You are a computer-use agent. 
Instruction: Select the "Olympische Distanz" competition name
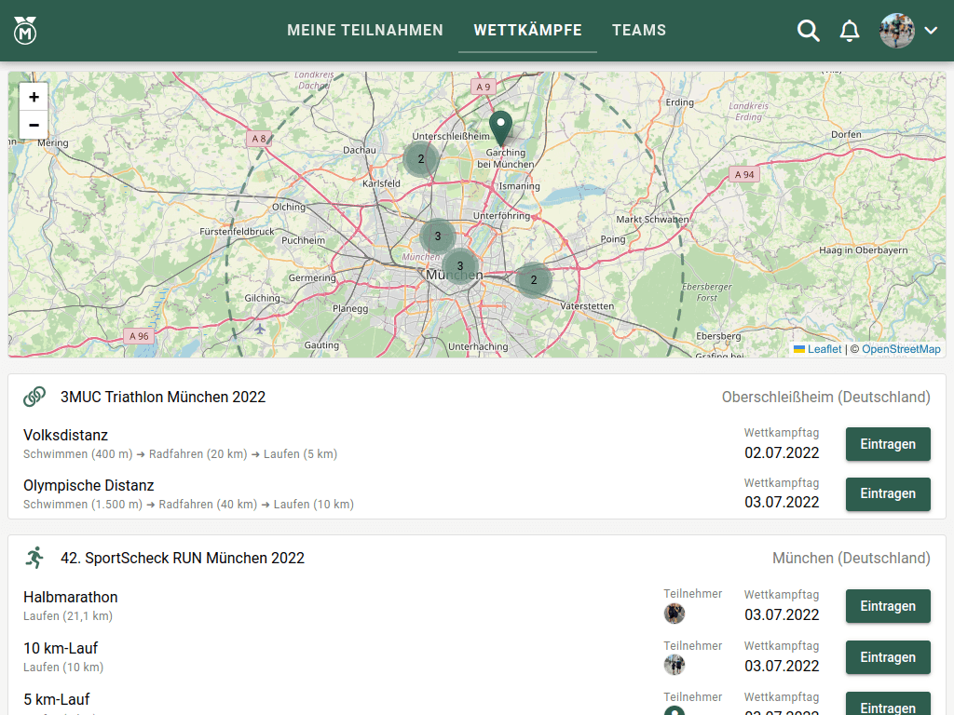[89, 486]
